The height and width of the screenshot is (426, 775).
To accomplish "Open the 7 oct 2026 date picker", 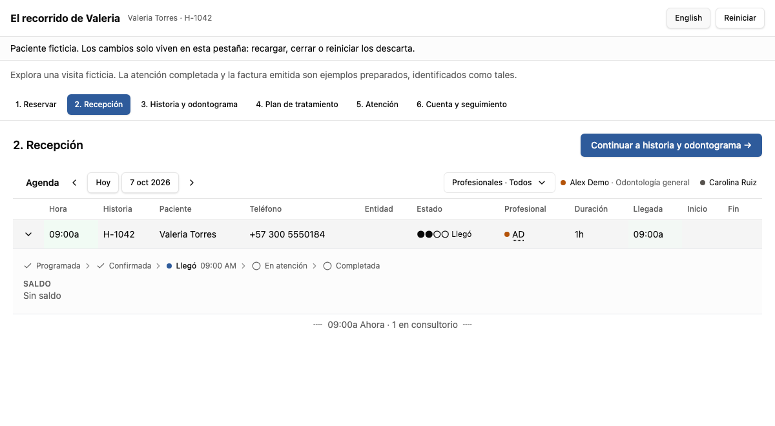I will click(150, 183).
